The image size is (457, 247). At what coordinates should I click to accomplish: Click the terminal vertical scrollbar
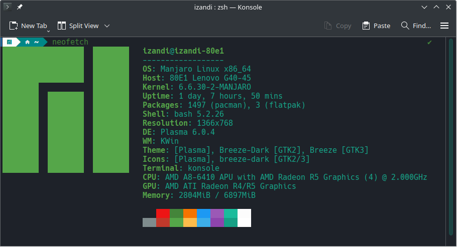point(451,137)
